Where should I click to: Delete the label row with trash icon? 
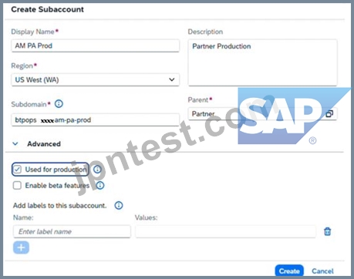[x=327, y=231]
